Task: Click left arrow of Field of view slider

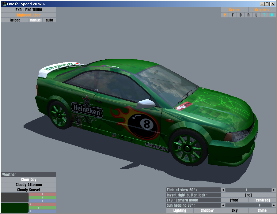Action: (x=223, y=190)
